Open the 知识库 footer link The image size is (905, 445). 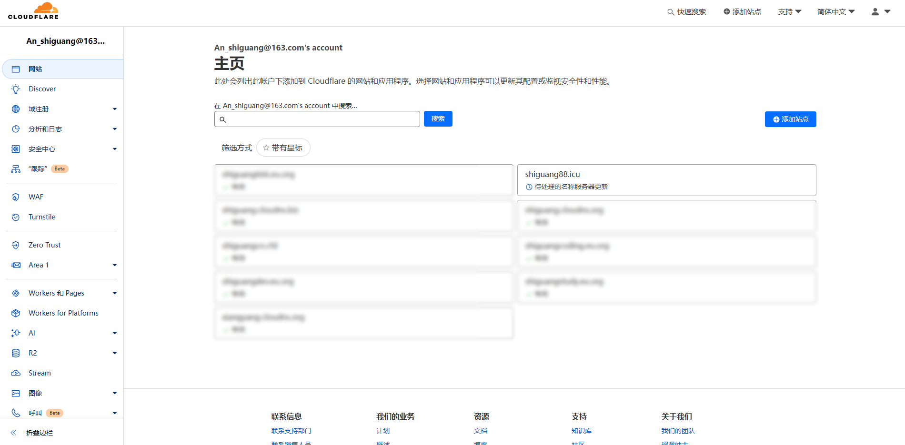click(x=582, y=431)
